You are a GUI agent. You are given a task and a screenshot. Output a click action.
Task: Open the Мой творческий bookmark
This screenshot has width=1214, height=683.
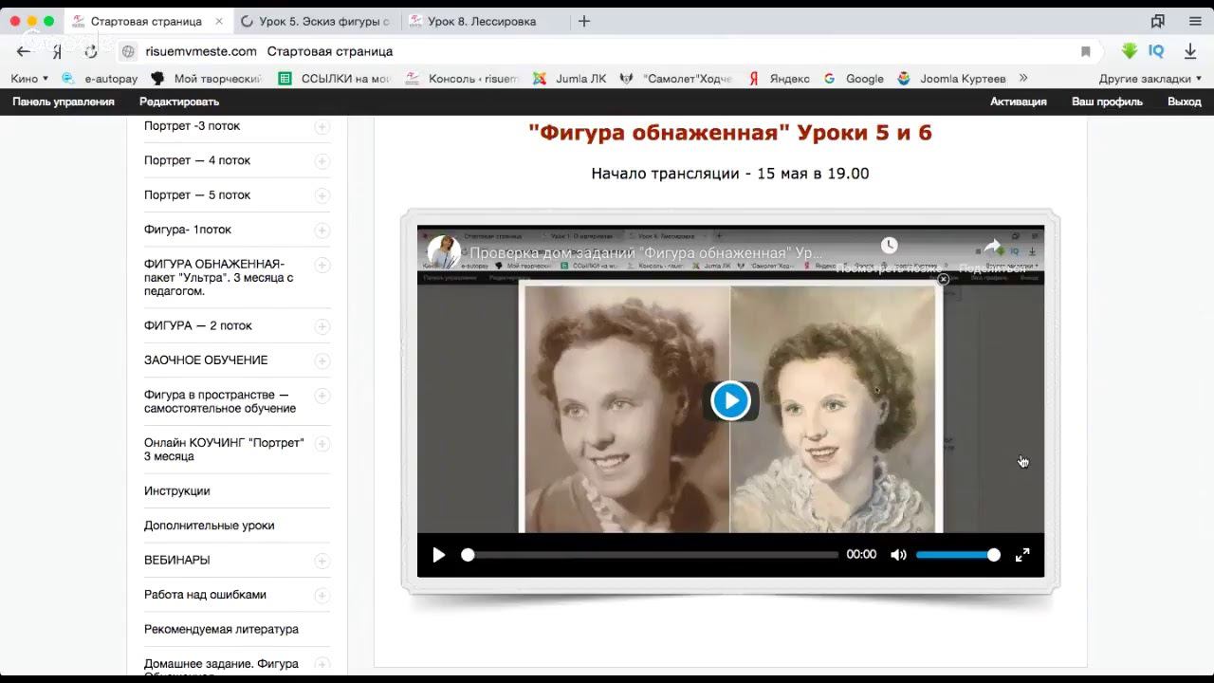pyautogui.click(x=206, y=79)
